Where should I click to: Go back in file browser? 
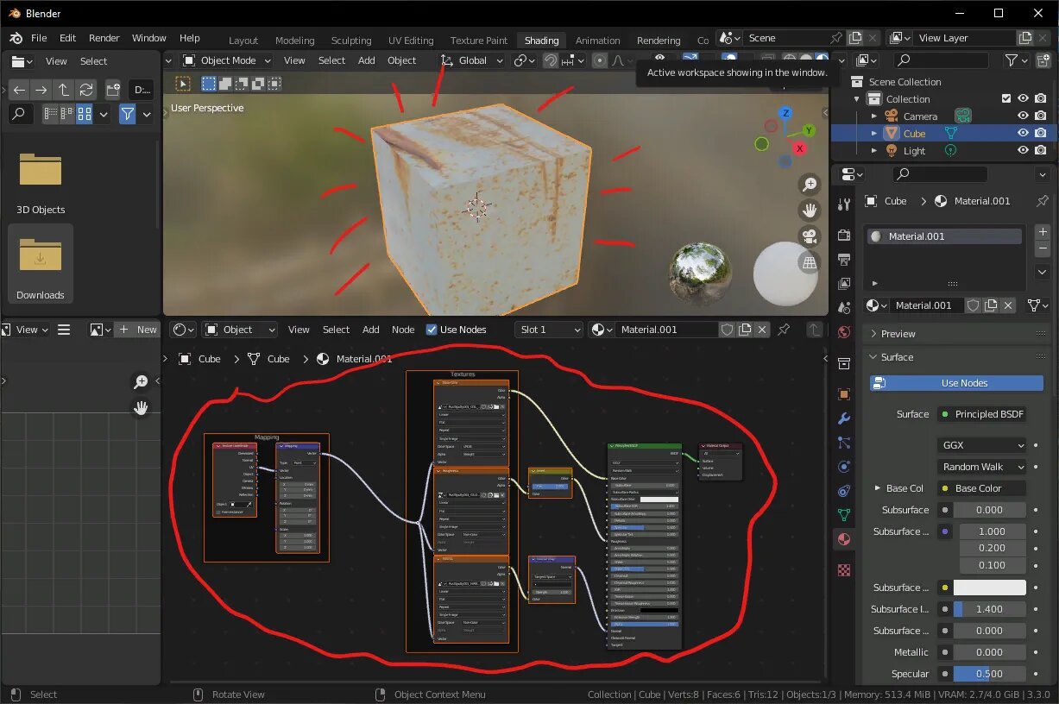tap(19, 90)
